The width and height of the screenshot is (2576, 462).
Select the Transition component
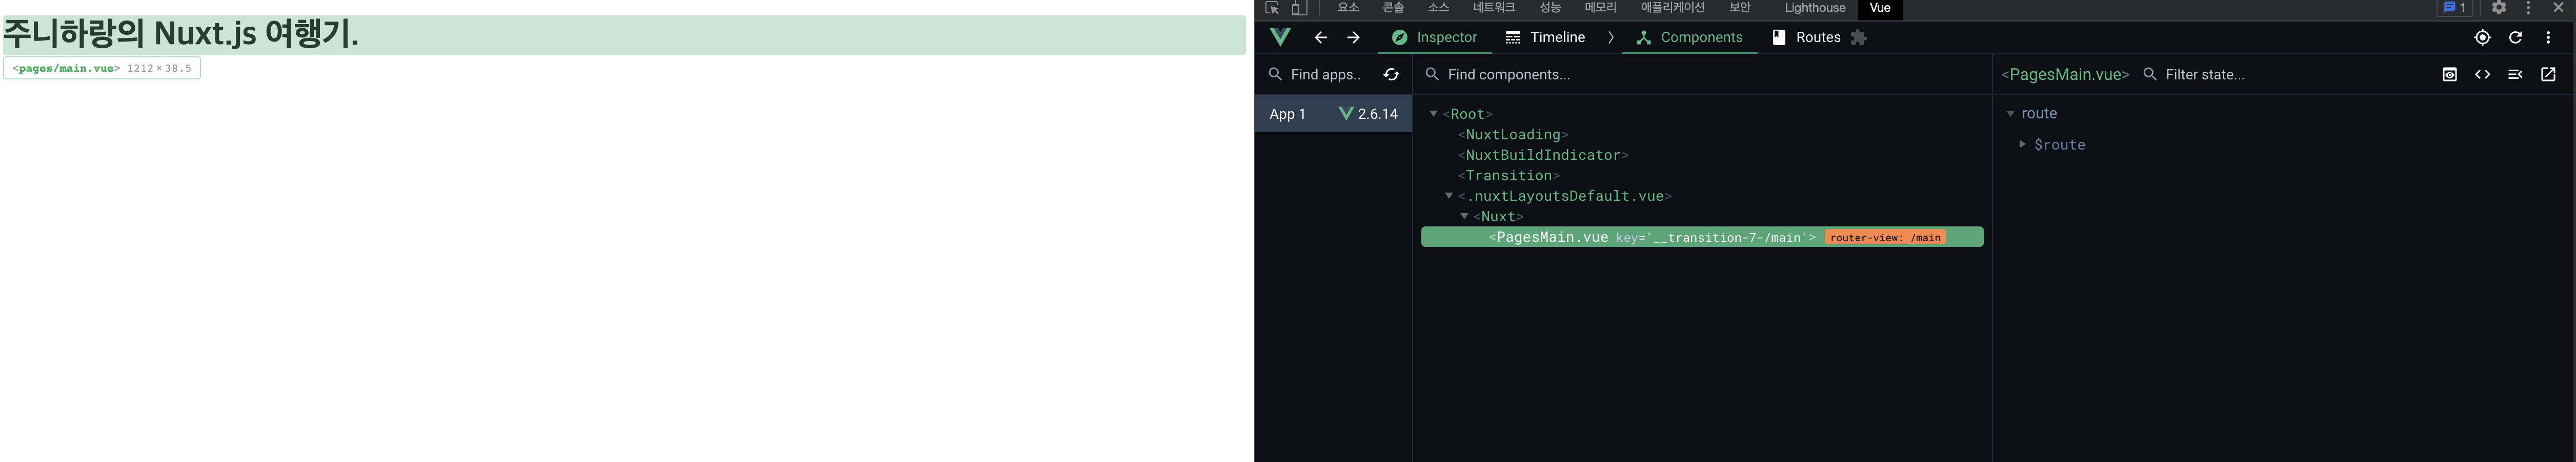(1508, 176)
